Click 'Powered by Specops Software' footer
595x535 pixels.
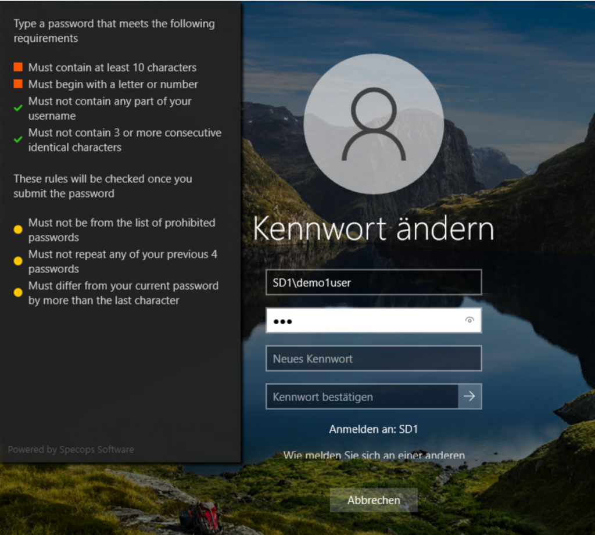[71, 450]
